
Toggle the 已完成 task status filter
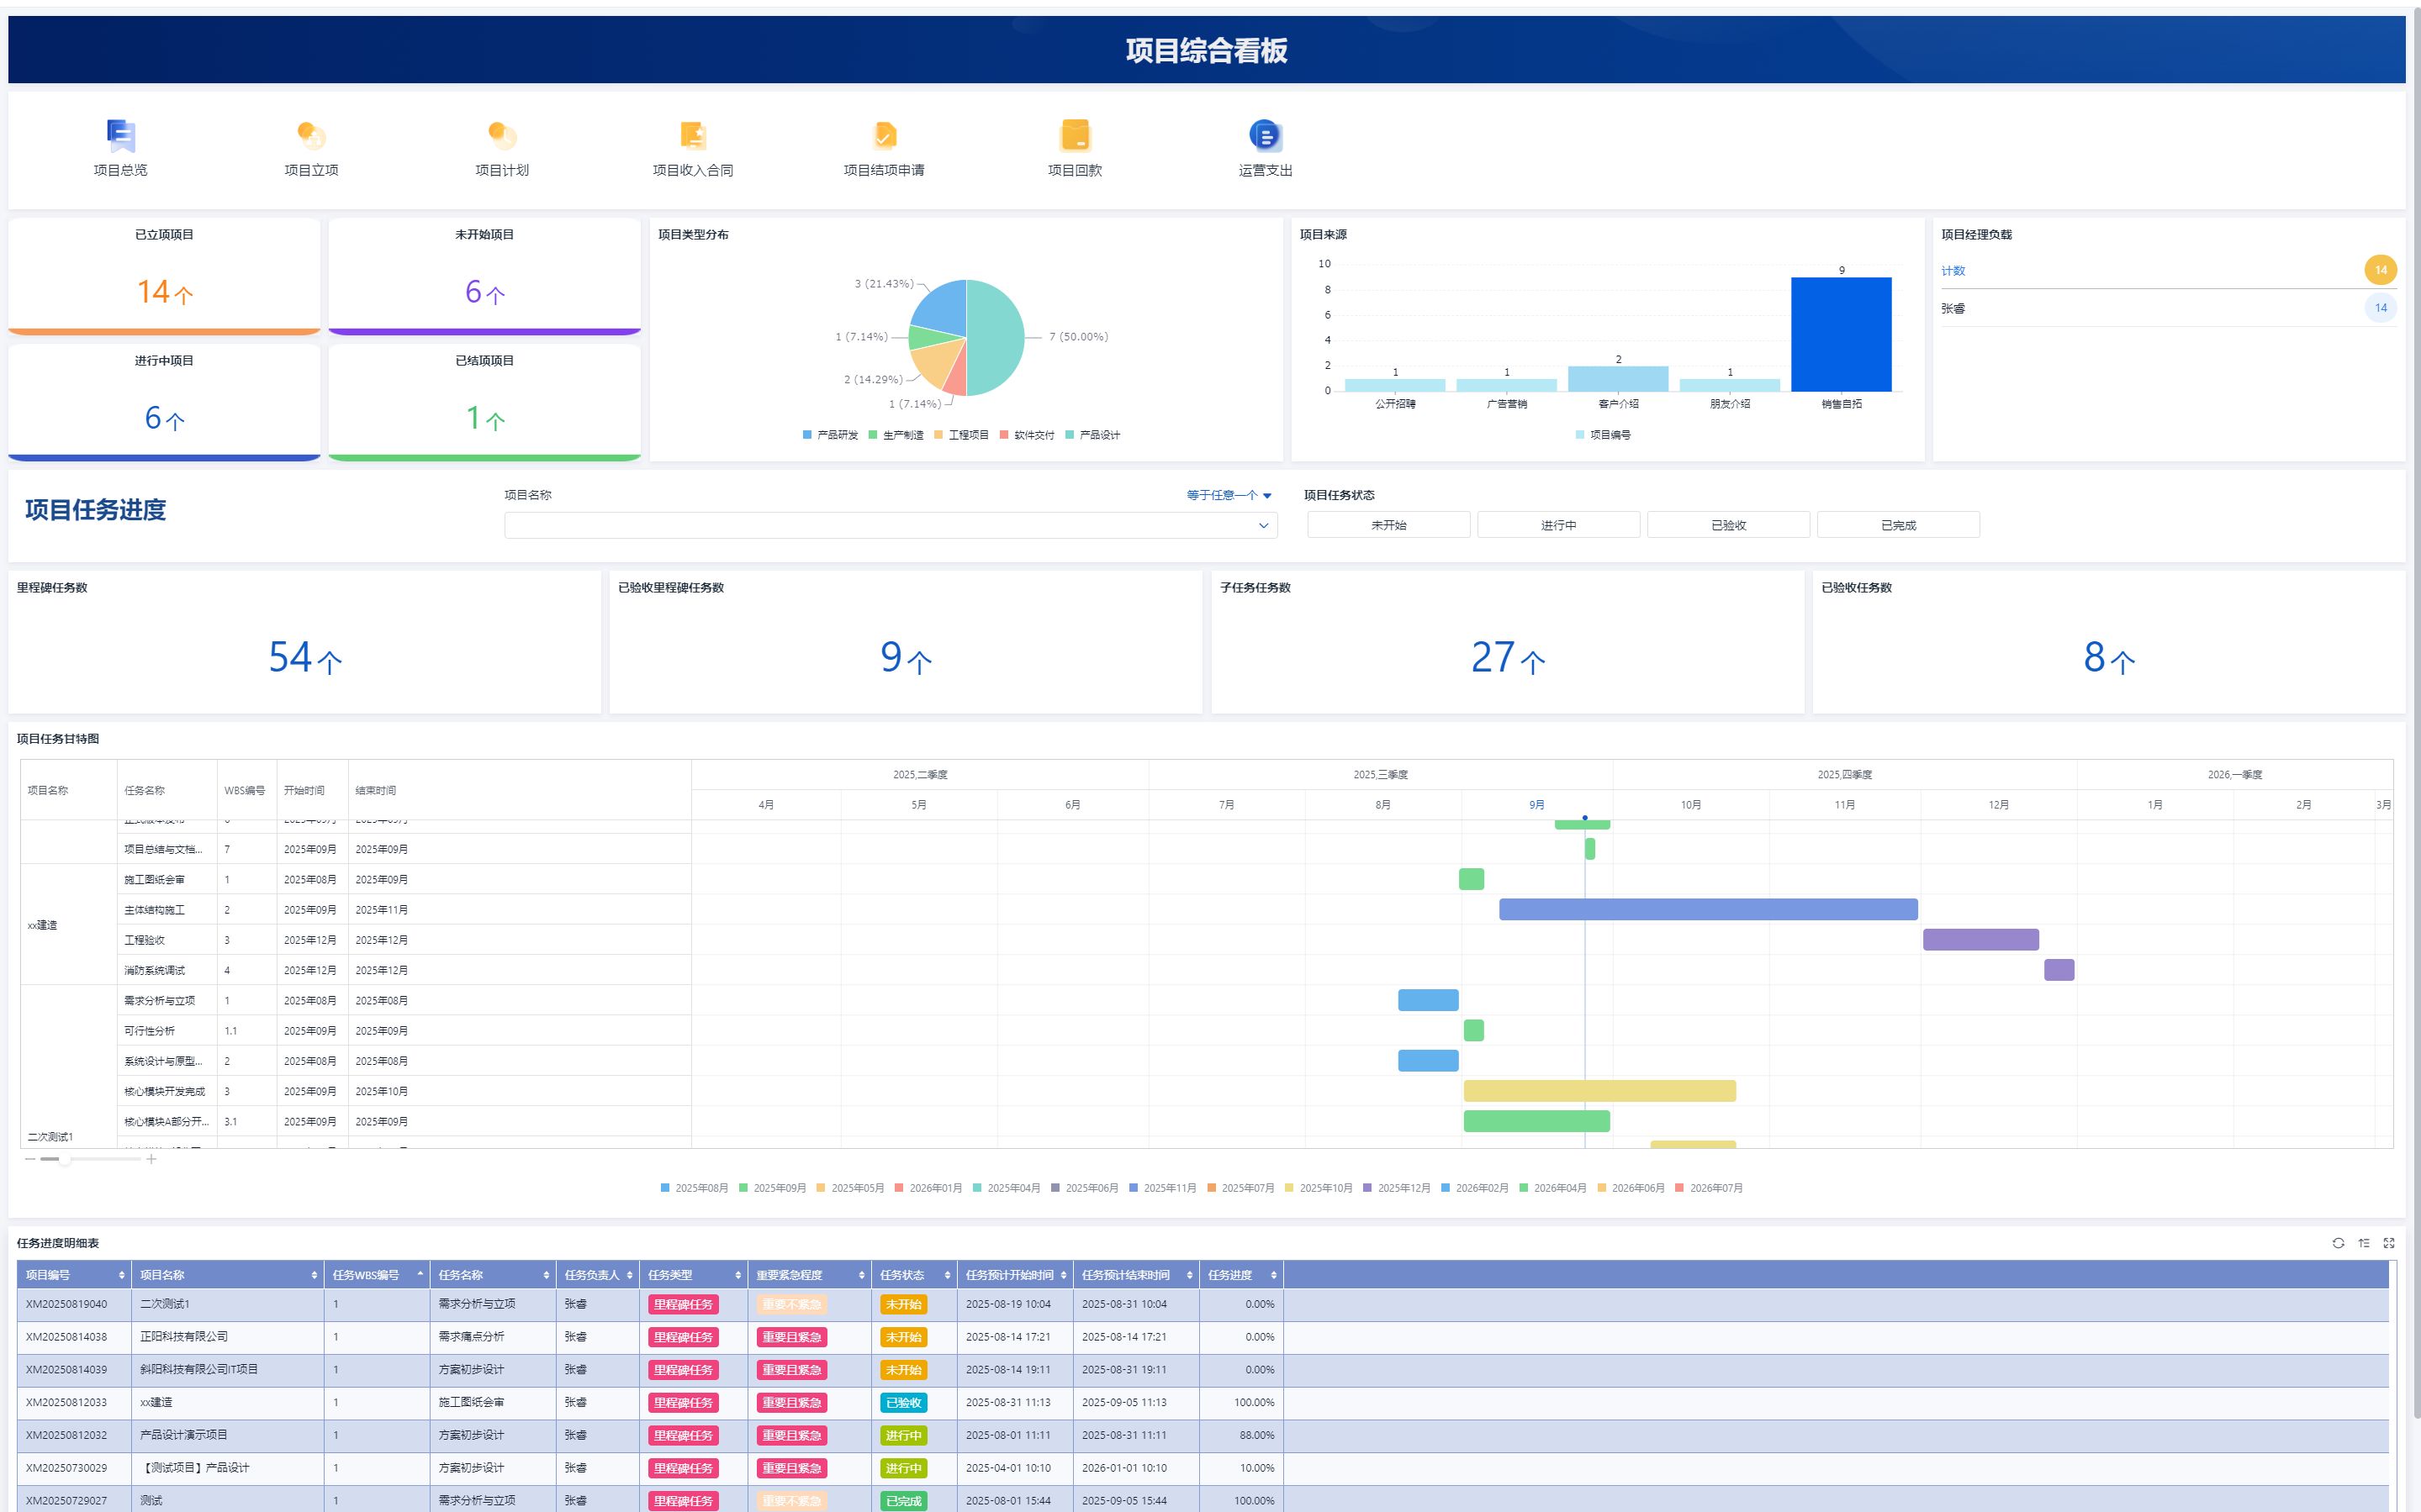coord(1898,525)
